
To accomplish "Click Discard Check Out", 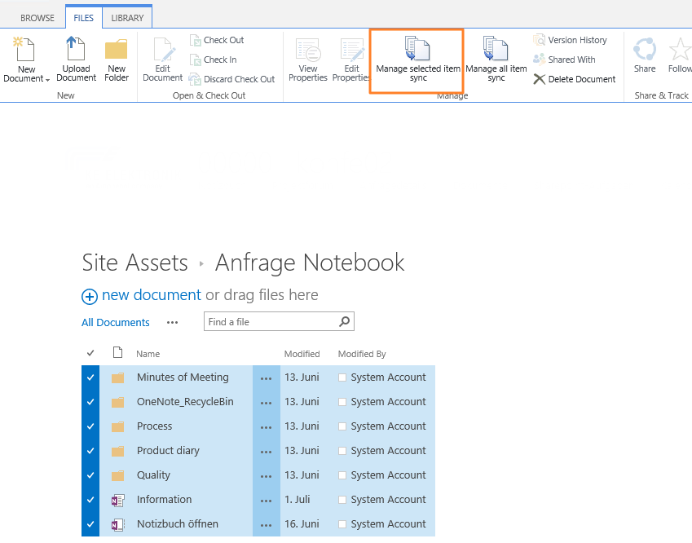I will [x=231, y=79].
